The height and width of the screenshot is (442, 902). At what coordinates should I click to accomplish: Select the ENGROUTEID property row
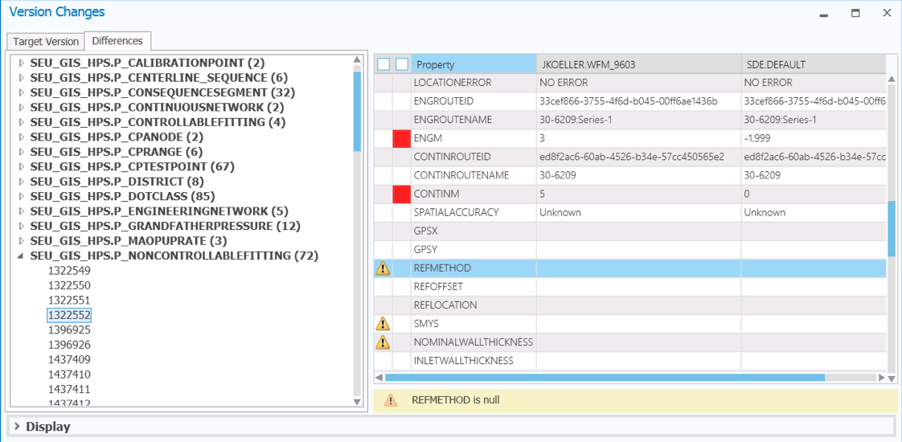tap(630, 101)
